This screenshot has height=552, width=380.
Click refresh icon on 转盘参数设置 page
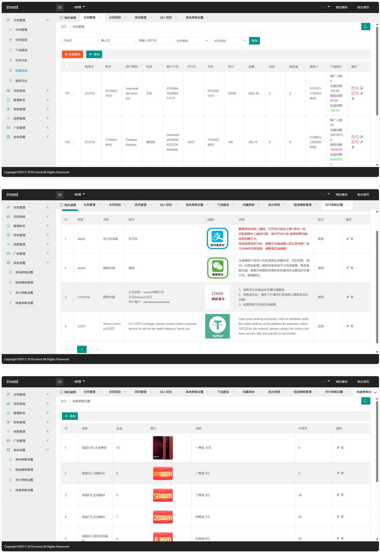pyautogui.click(x=366, y=401)
